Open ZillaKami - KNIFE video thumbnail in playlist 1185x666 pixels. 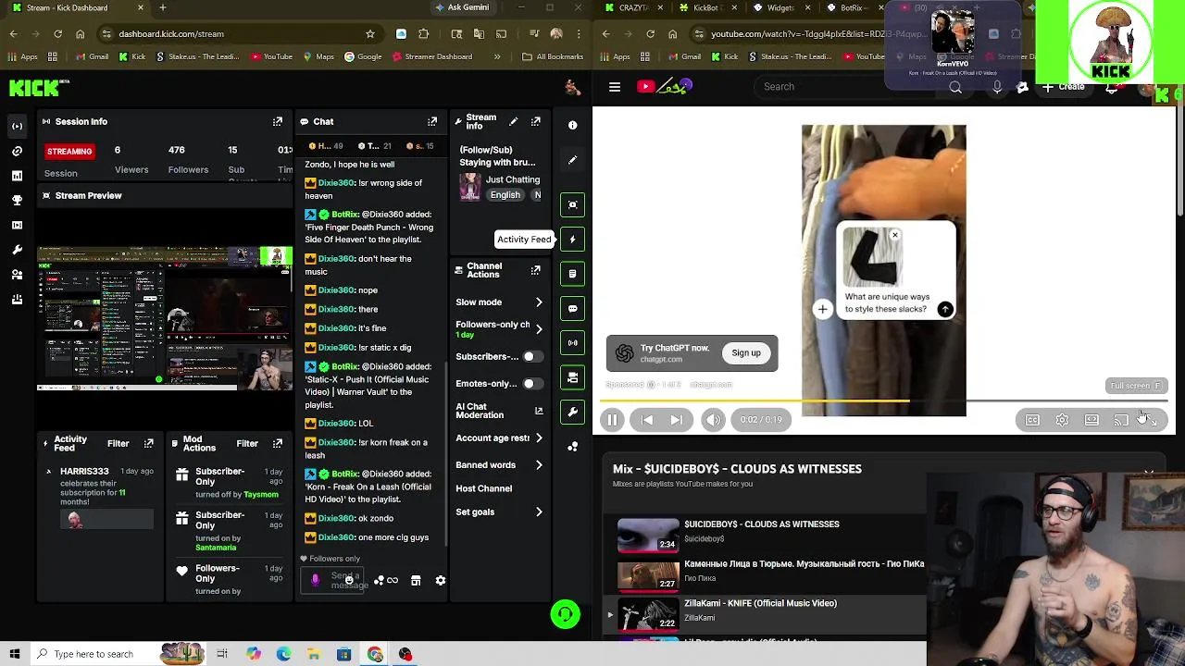648,613
